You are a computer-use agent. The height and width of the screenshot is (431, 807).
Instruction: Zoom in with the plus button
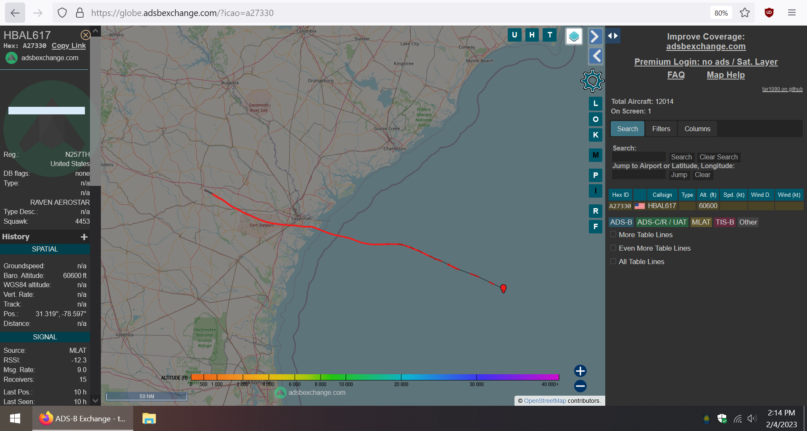coord(580,371)
